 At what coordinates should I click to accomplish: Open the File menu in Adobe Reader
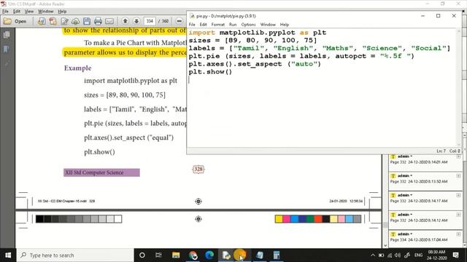coord(5,12)
